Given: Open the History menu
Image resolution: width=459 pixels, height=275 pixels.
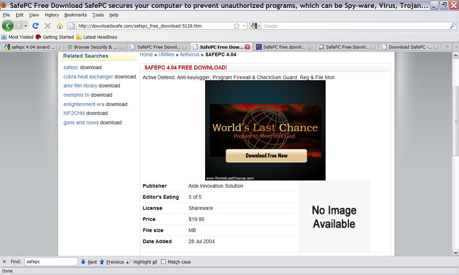Looking at the screenshot, I should coord(52,15).
